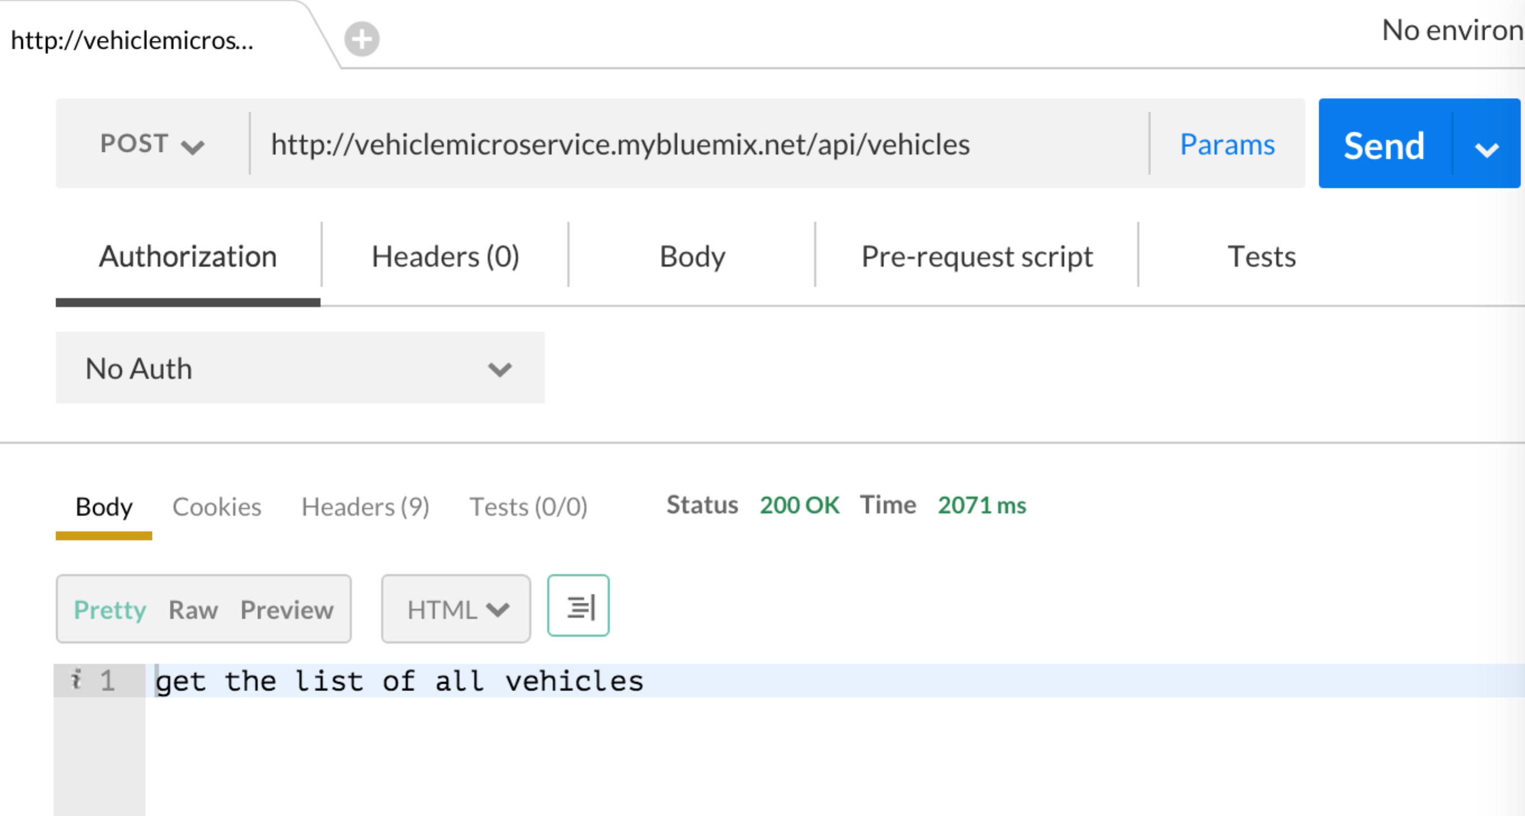Switch to Preview response view

(x=286, y=610)
